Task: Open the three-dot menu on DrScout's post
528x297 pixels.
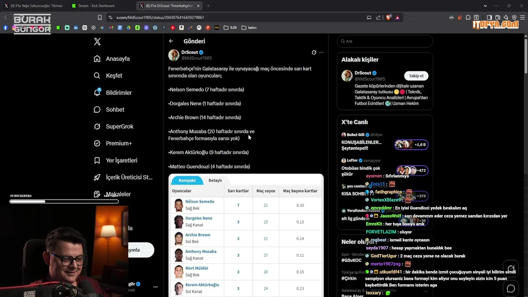Action: click(x=321, y=52)
